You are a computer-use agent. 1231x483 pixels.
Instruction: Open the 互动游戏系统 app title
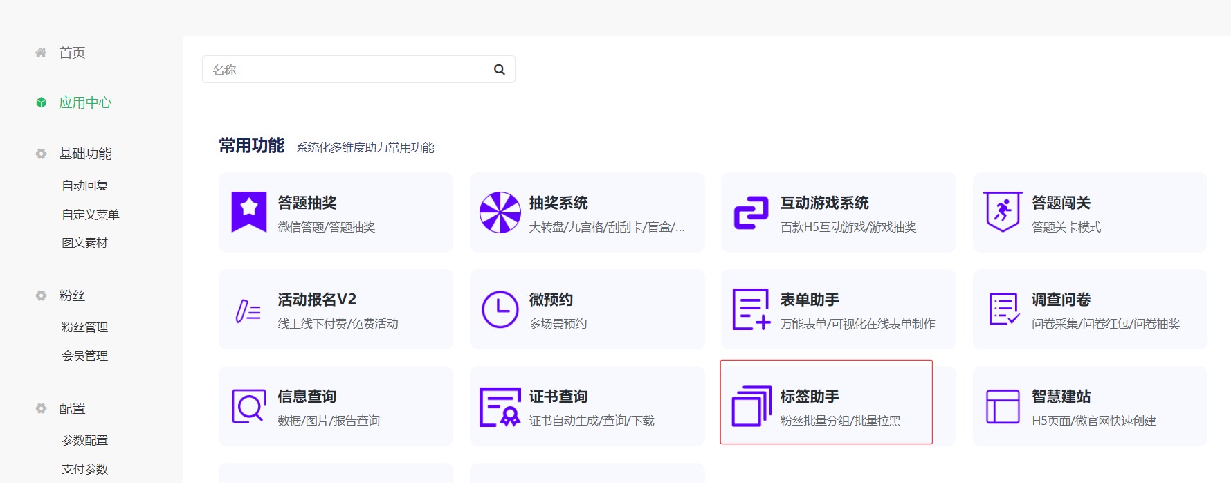pyautogui.click(x=825, y=203)
